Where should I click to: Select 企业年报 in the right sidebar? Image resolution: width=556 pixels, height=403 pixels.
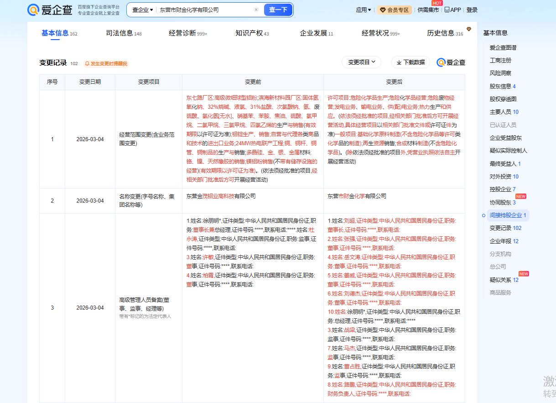coord(504,241)
